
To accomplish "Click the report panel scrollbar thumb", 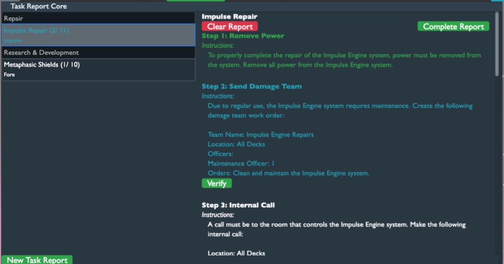I will click(497, 44).
